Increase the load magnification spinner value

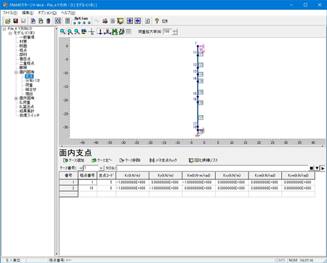click(x=175, y=30)
